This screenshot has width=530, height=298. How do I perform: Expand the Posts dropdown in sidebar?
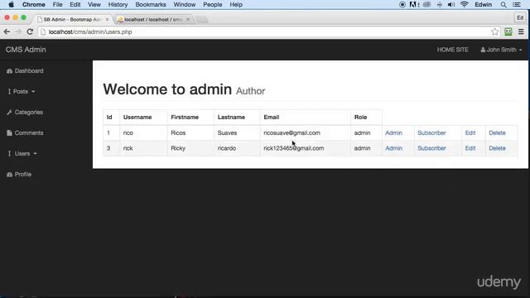click(21, 92)
